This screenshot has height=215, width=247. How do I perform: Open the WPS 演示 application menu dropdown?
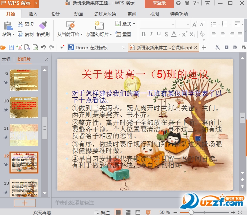(37, 3)
